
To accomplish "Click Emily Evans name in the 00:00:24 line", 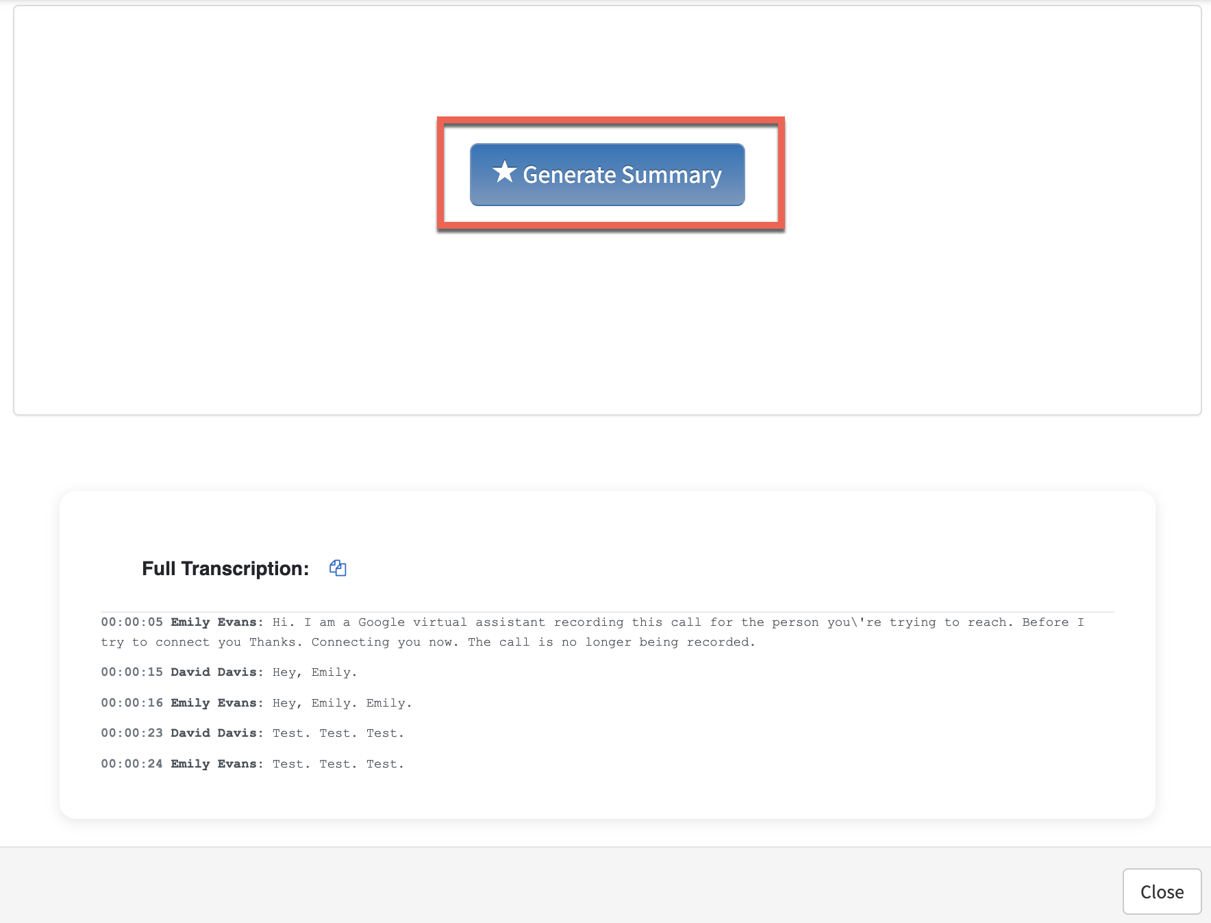I will [216, 764].
